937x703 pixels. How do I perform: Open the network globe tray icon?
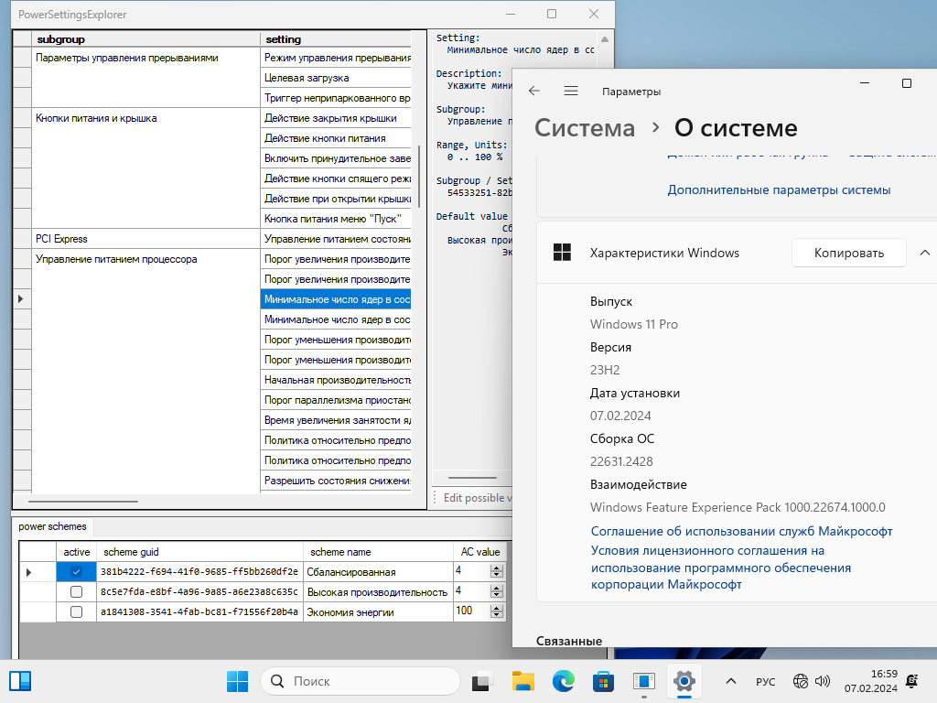[800, 681]
